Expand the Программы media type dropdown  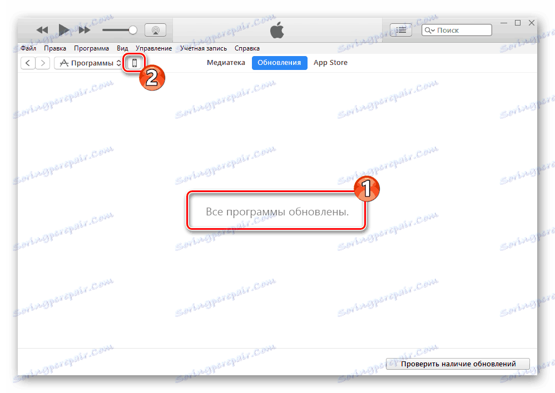pyautogui.click(x=88, y=63)
